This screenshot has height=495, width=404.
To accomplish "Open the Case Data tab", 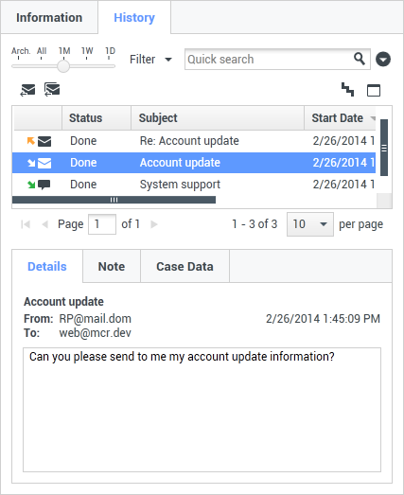I will [x=184, y=266].
